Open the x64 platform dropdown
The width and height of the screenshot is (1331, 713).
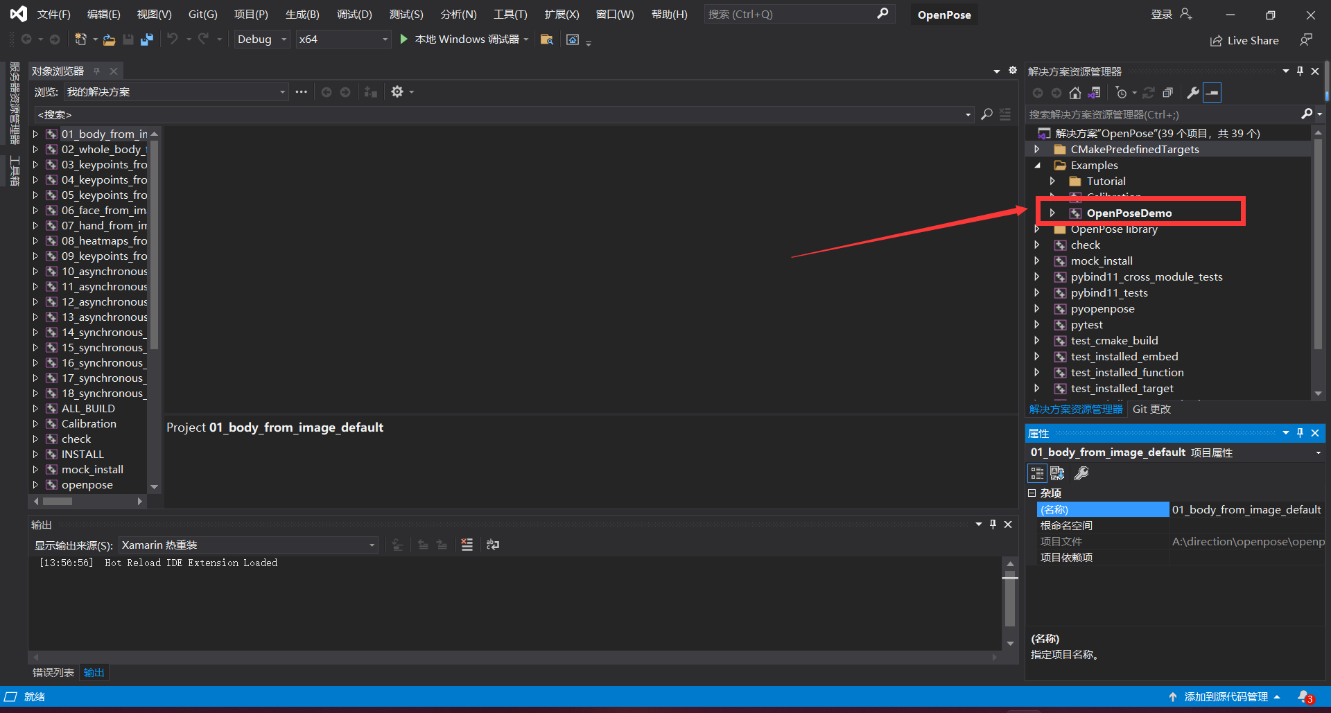click(x=343, y=39)
